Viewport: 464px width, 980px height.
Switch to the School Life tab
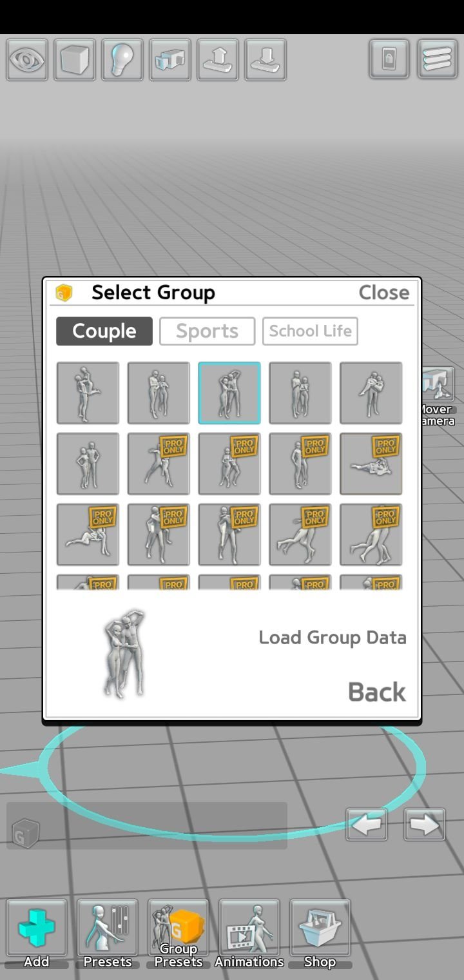(x=310, y=331)
